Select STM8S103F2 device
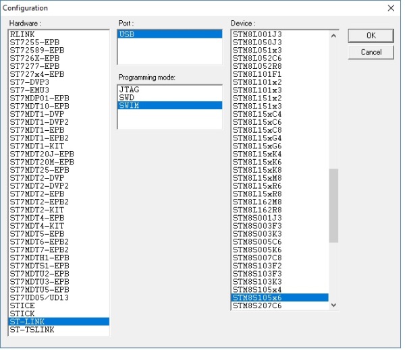Viewport: 407px width, 350px height. [x=280, y=266]
